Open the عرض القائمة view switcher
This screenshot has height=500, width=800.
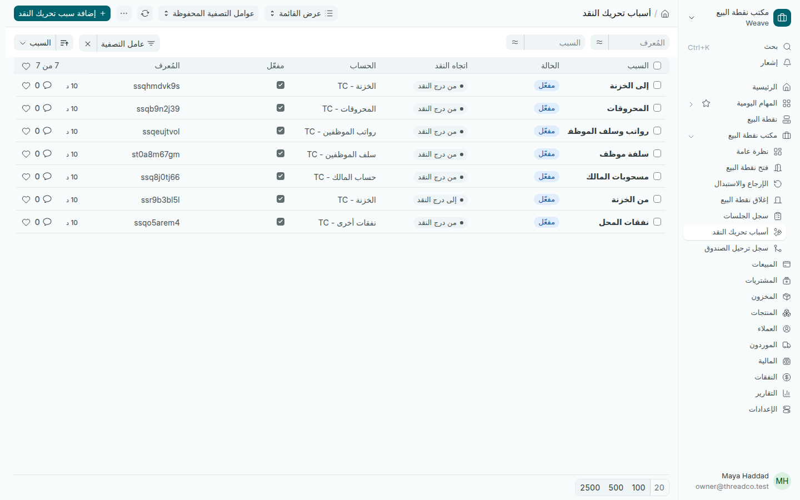tap(301, 13)
